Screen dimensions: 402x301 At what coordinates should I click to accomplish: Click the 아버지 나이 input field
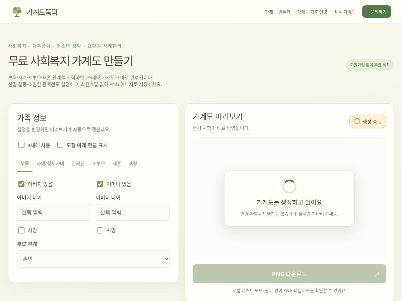pos(54,212)
